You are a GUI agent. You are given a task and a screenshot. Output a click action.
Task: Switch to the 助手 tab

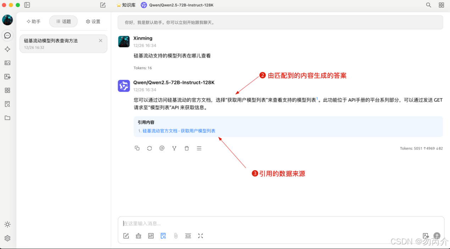(34, 22)
